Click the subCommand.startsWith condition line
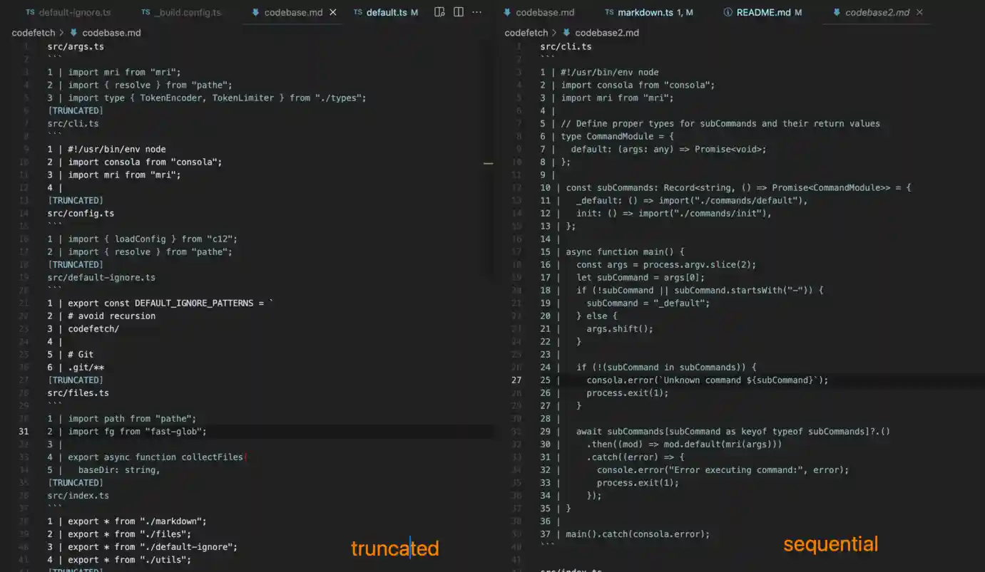This screenshot has width=985, height=572. [x=682, y=291]
